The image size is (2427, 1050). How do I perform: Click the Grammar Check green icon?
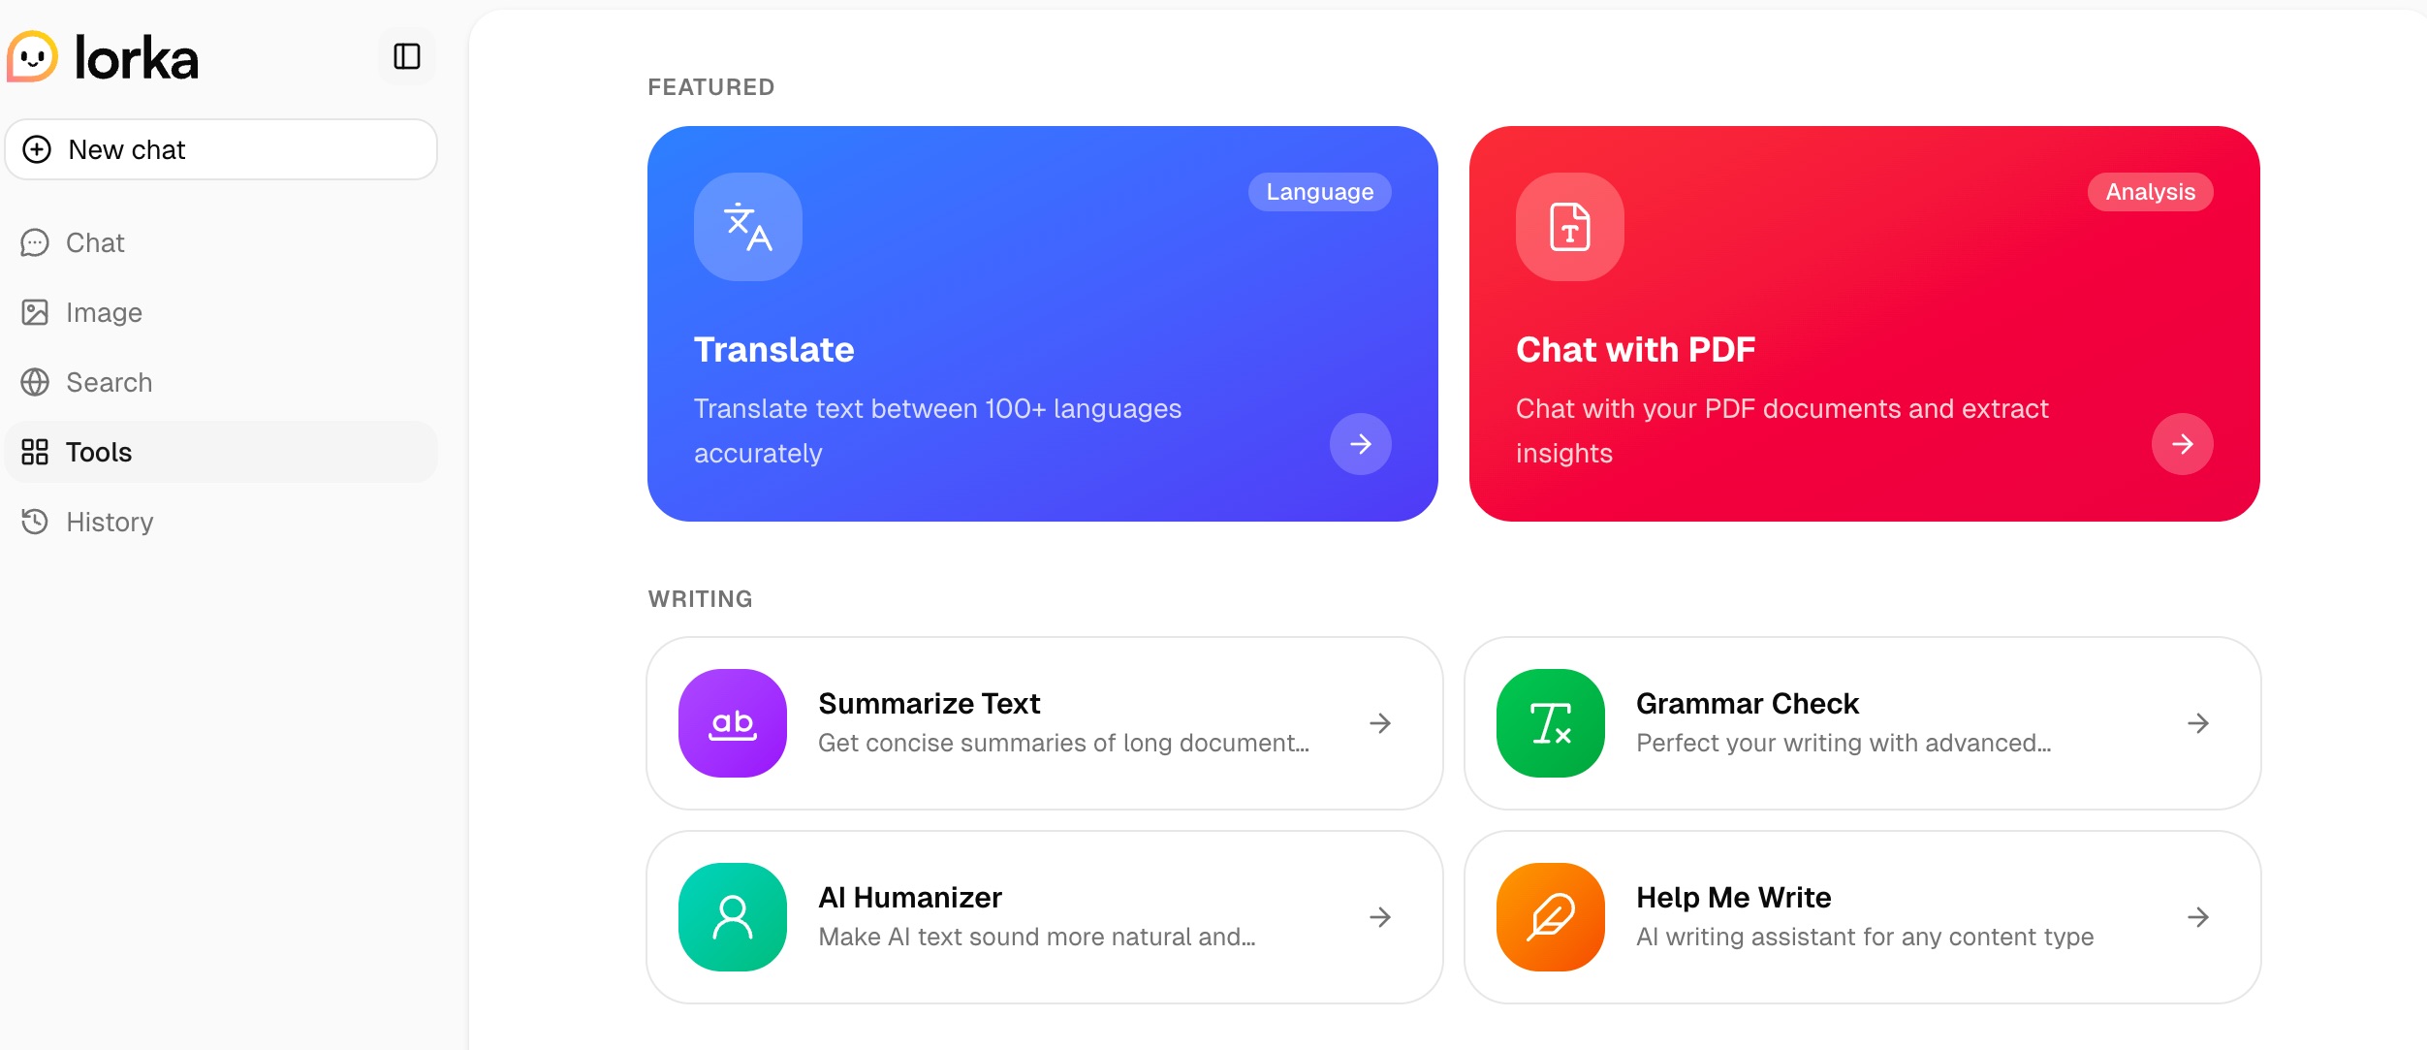click(1550, 722)
